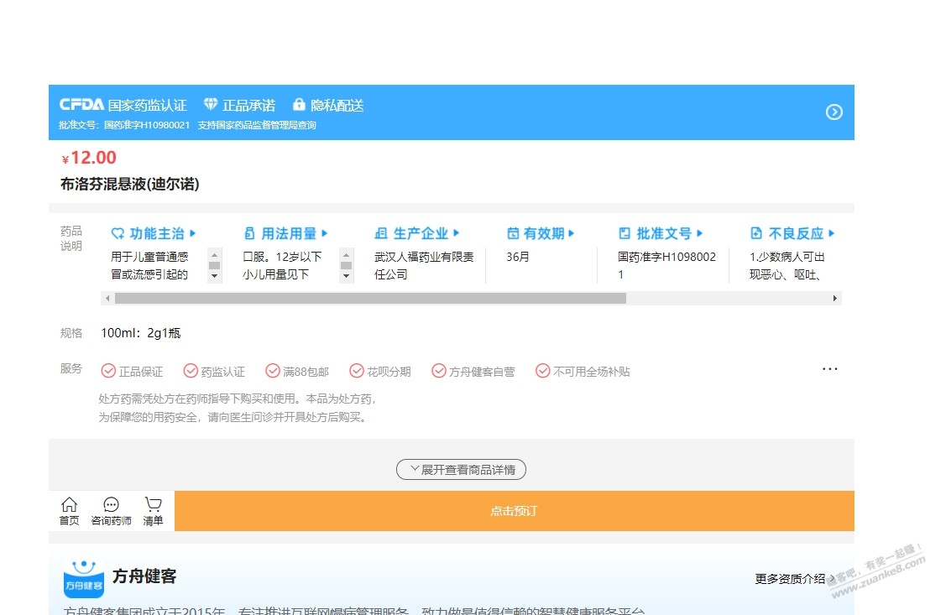Click 功能主治 text scroll down arrow
The height and width of the screenshot is (615, 946).
point(214,276)
